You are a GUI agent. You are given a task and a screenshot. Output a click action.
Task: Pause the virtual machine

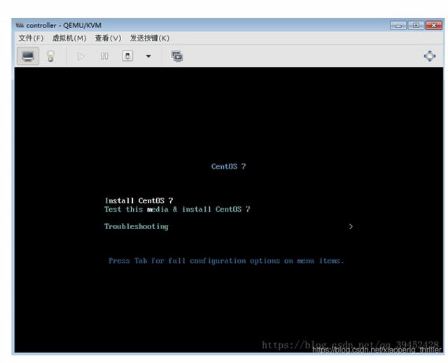104,56
